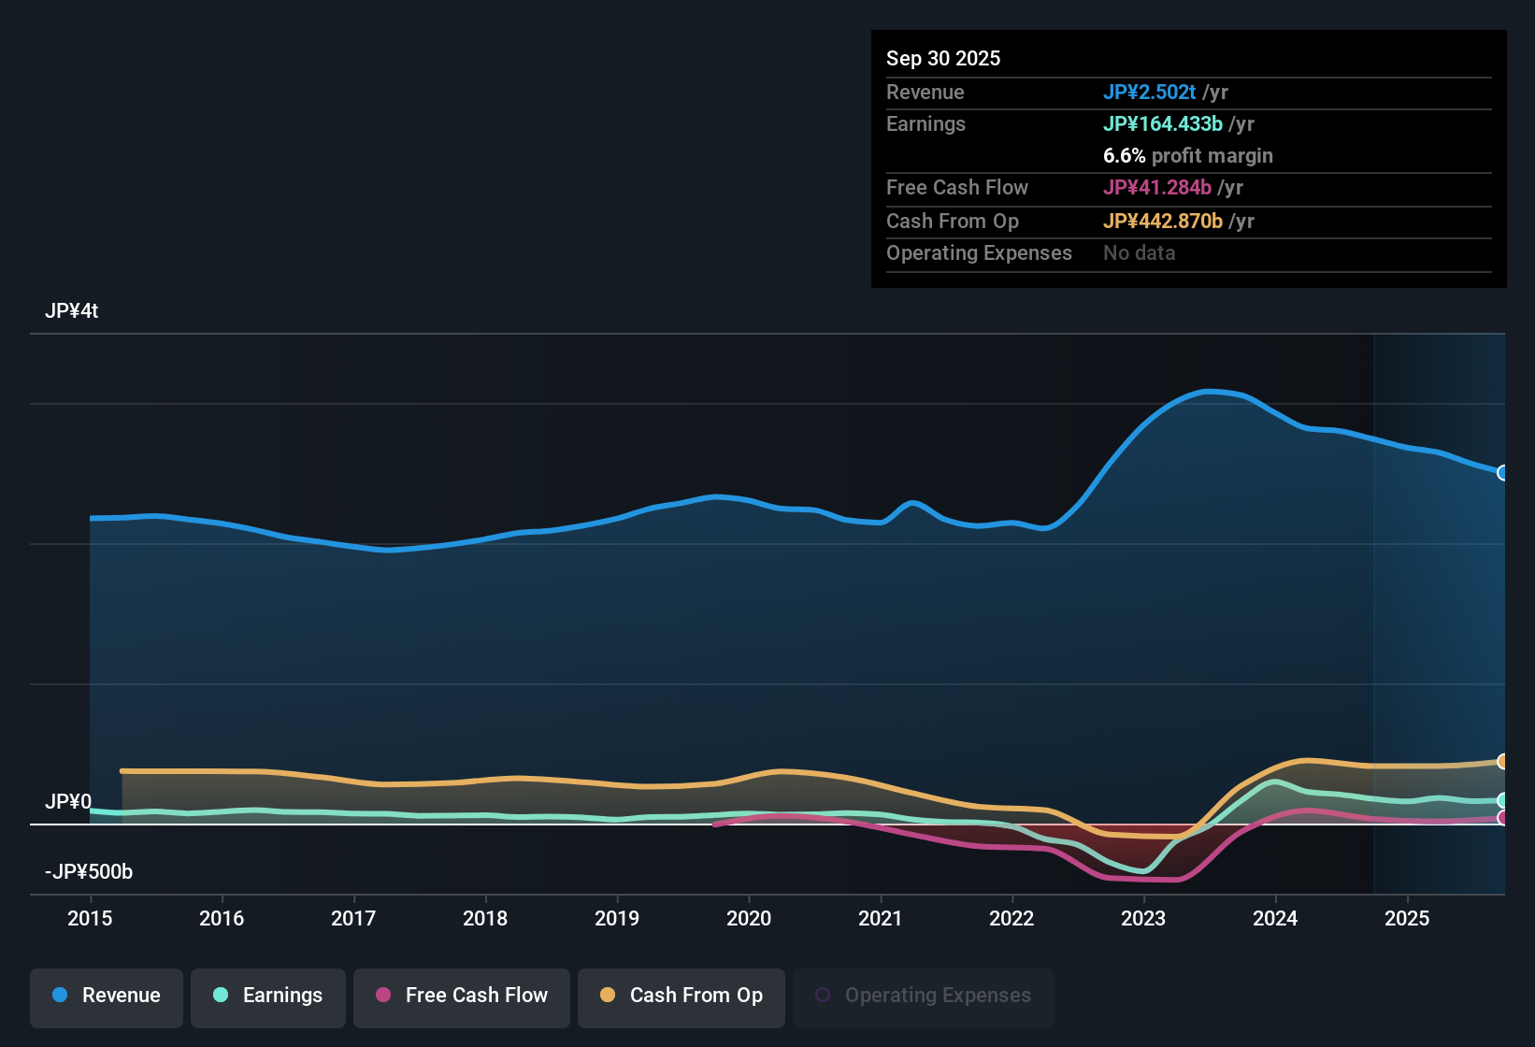Click the 2023 label on the timeline axis
This screenshot has width=1535, height=1047.
pyautogui.click(x=1143, y=919)
